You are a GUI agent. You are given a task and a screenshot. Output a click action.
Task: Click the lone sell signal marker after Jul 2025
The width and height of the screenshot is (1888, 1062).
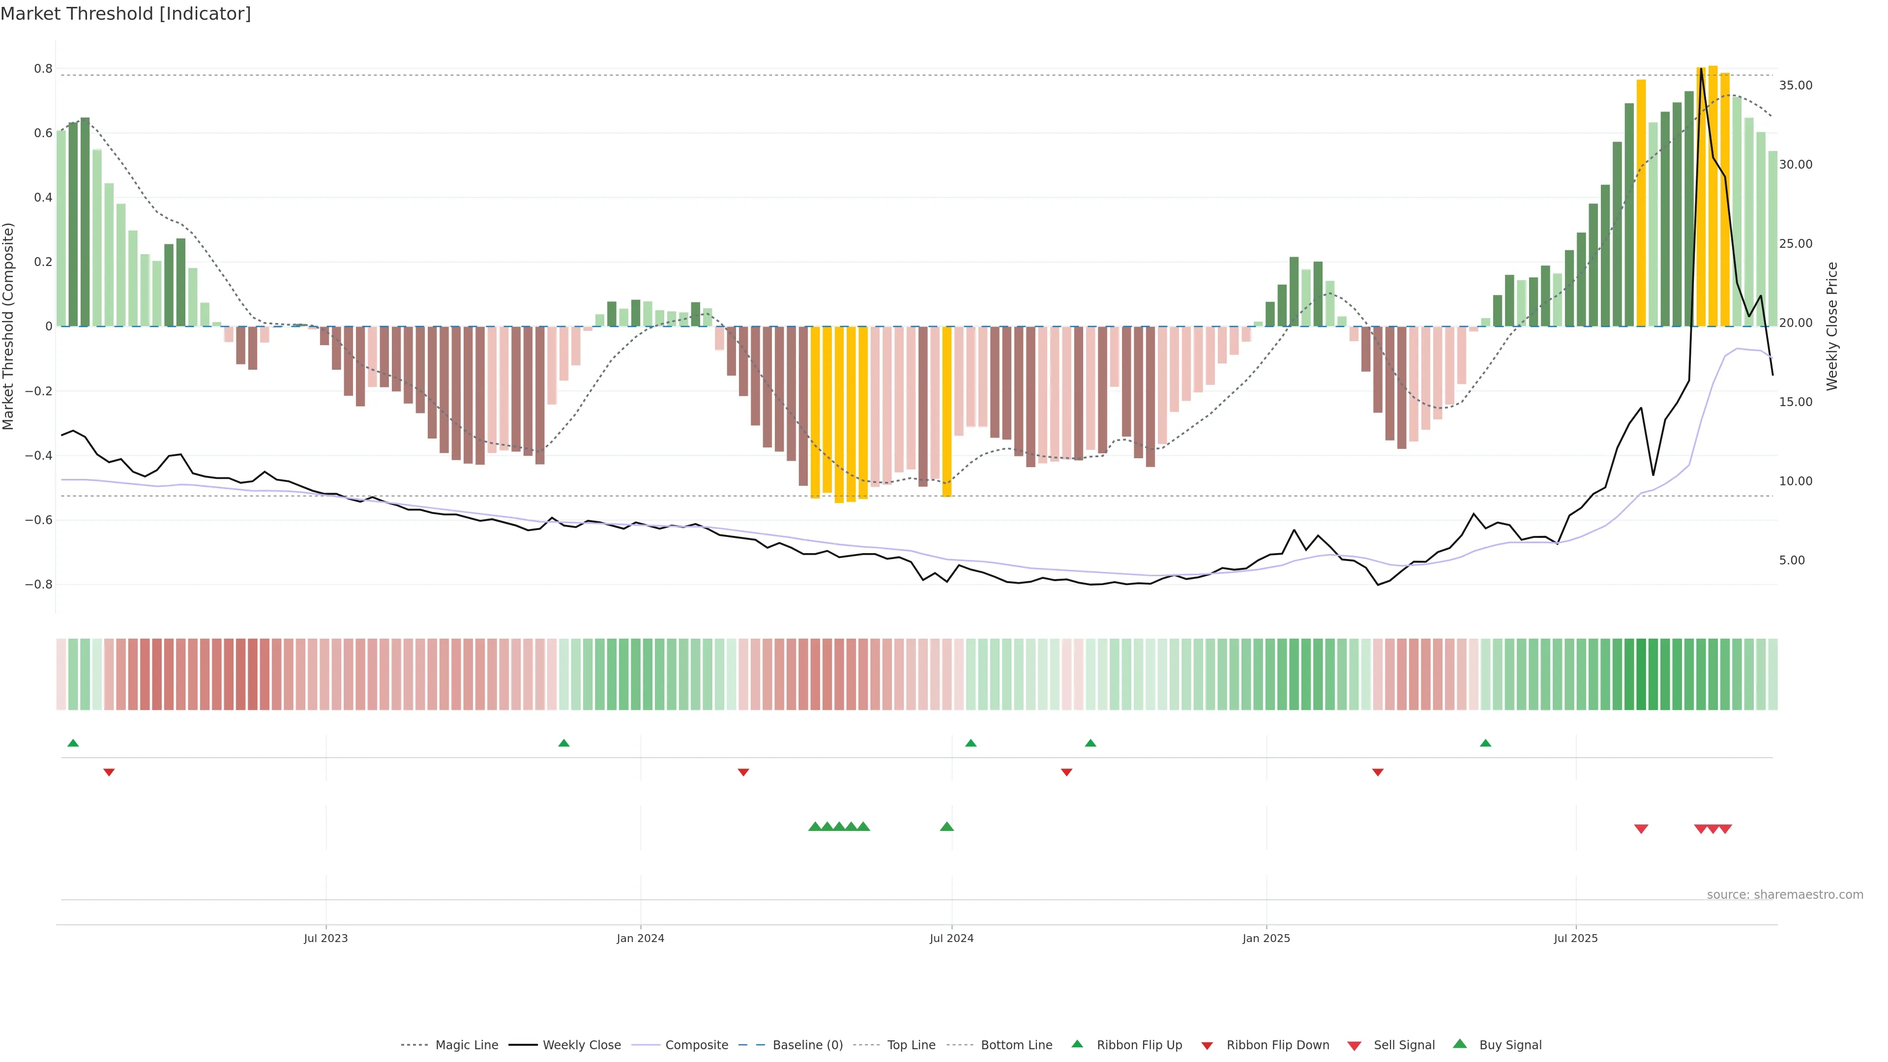pyautogui.click(x=1641, y=829)
